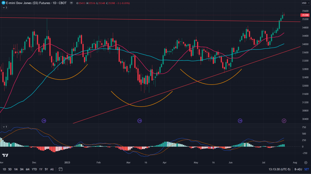311x174 pixels.
Task: Click the contract rollover marker near March
Action: 140,121
